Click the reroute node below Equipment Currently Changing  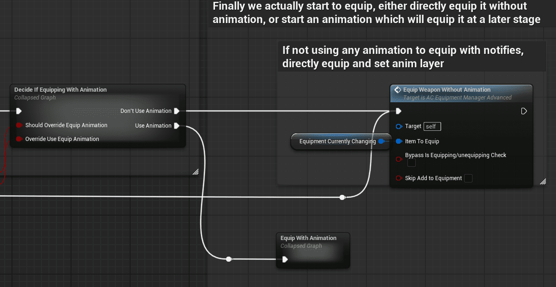coord(342,197)
